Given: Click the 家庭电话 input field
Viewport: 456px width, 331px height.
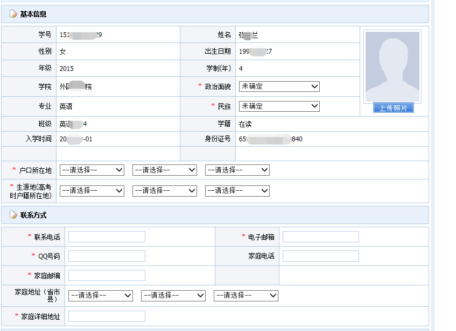Looking at the screenshot, I should [x=320, y=256].
